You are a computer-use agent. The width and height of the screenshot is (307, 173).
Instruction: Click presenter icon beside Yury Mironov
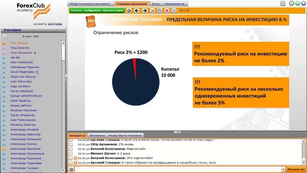click(x=4, y=43)
